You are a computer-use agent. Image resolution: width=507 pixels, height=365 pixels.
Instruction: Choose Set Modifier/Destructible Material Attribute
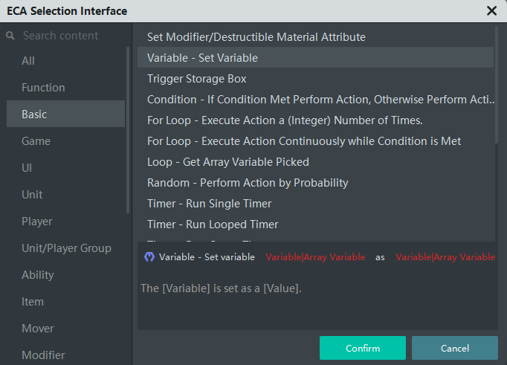click(x=316, y=37)
